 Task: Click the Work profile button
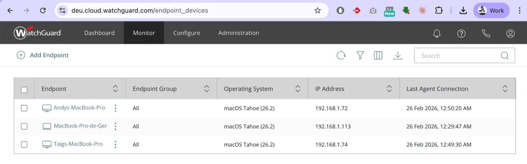pos(491,11)
